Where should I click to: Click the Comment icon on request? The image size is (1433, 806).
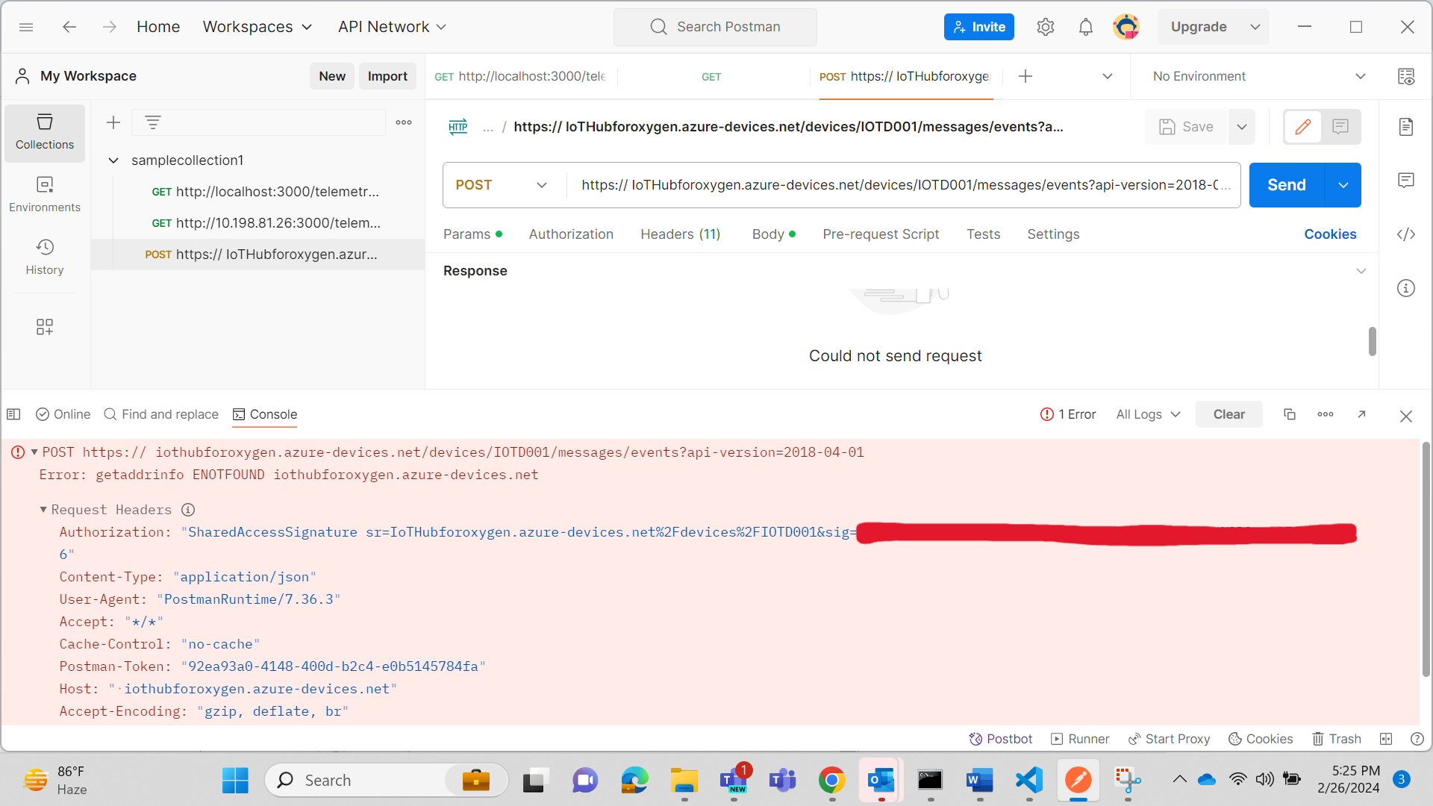tap(1340, 126)
